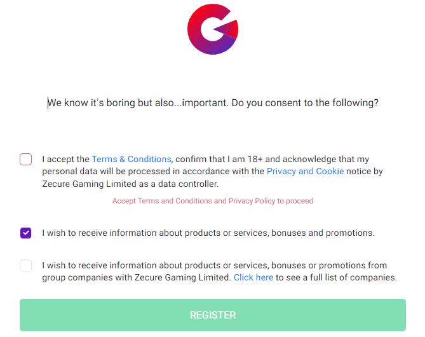This screenshot has height=337, width=425.
Task: Click the 'bonuses or promotions from' label text
Action: [329, 265]
